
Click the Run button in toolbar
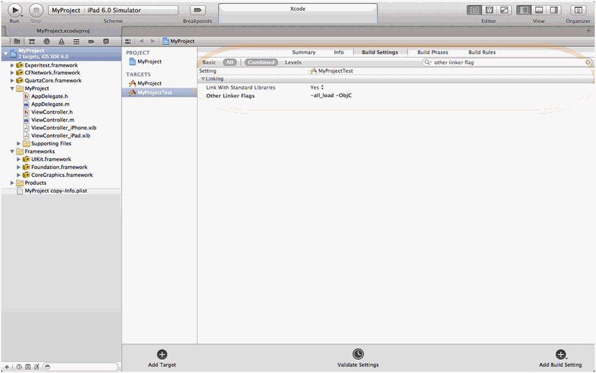tap(14, 10)
